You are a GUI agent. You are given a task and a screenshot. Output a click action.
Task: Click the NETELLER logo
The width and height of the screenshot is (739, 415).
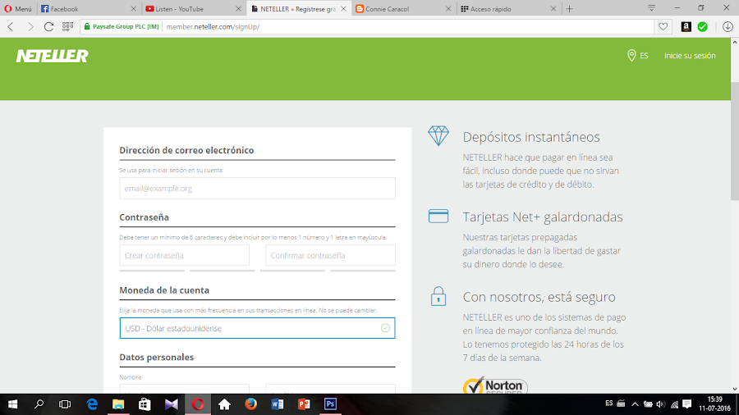[53, 56]
